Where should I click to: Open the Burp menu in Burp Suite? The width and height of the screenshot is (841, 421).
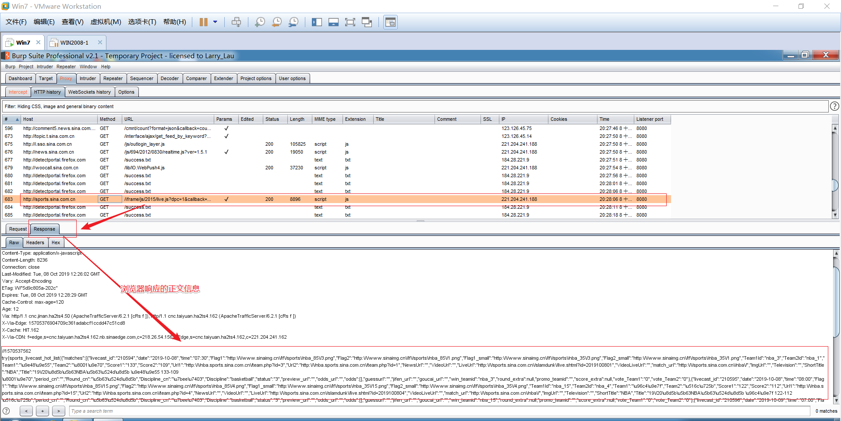[10, 67]
